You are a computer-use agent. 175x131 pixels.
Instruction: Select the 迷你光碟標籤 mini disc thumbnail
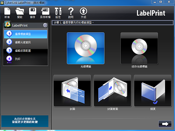point(139,48)
